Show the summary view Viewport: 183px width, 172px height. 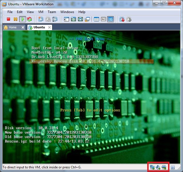pos(96,19)
